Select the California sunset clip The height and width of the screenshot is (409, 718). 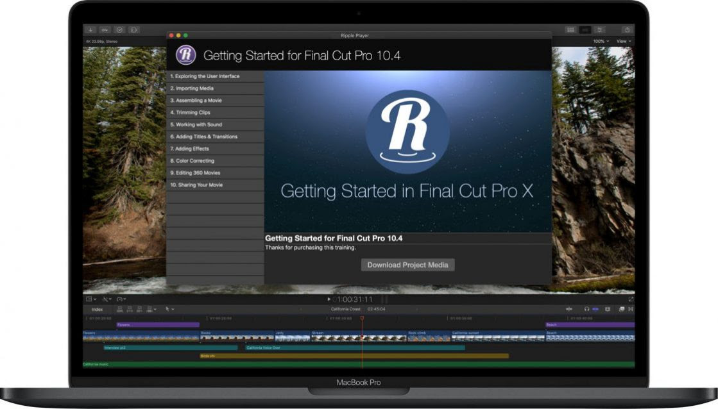click(498, 337)
